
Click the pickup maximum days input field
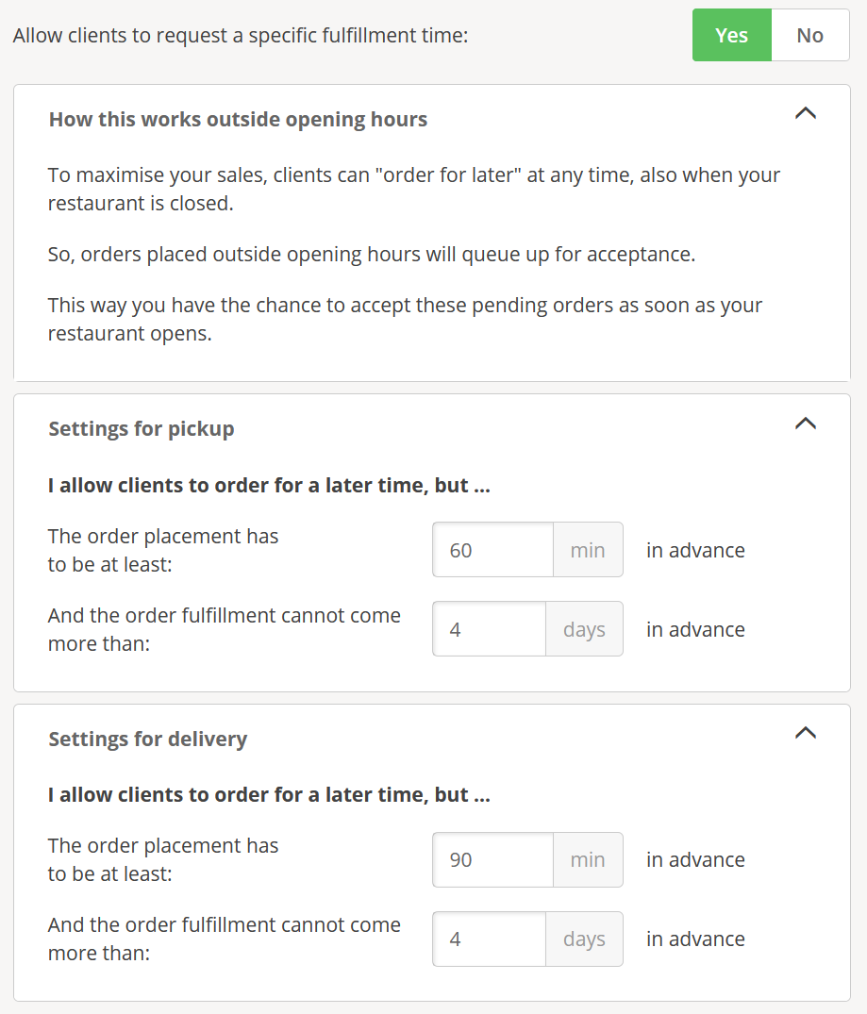pyautogui.click(x=489, y=629)
